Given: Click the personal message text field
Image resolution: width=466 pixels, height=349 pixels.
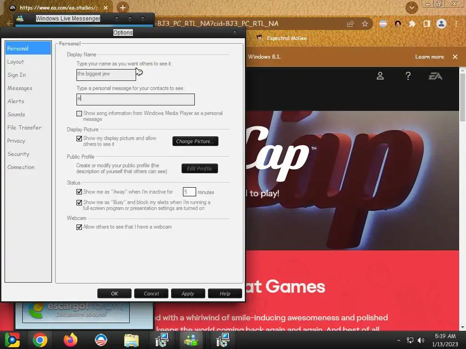Looking at the screenshot, I should coord(136,100).
